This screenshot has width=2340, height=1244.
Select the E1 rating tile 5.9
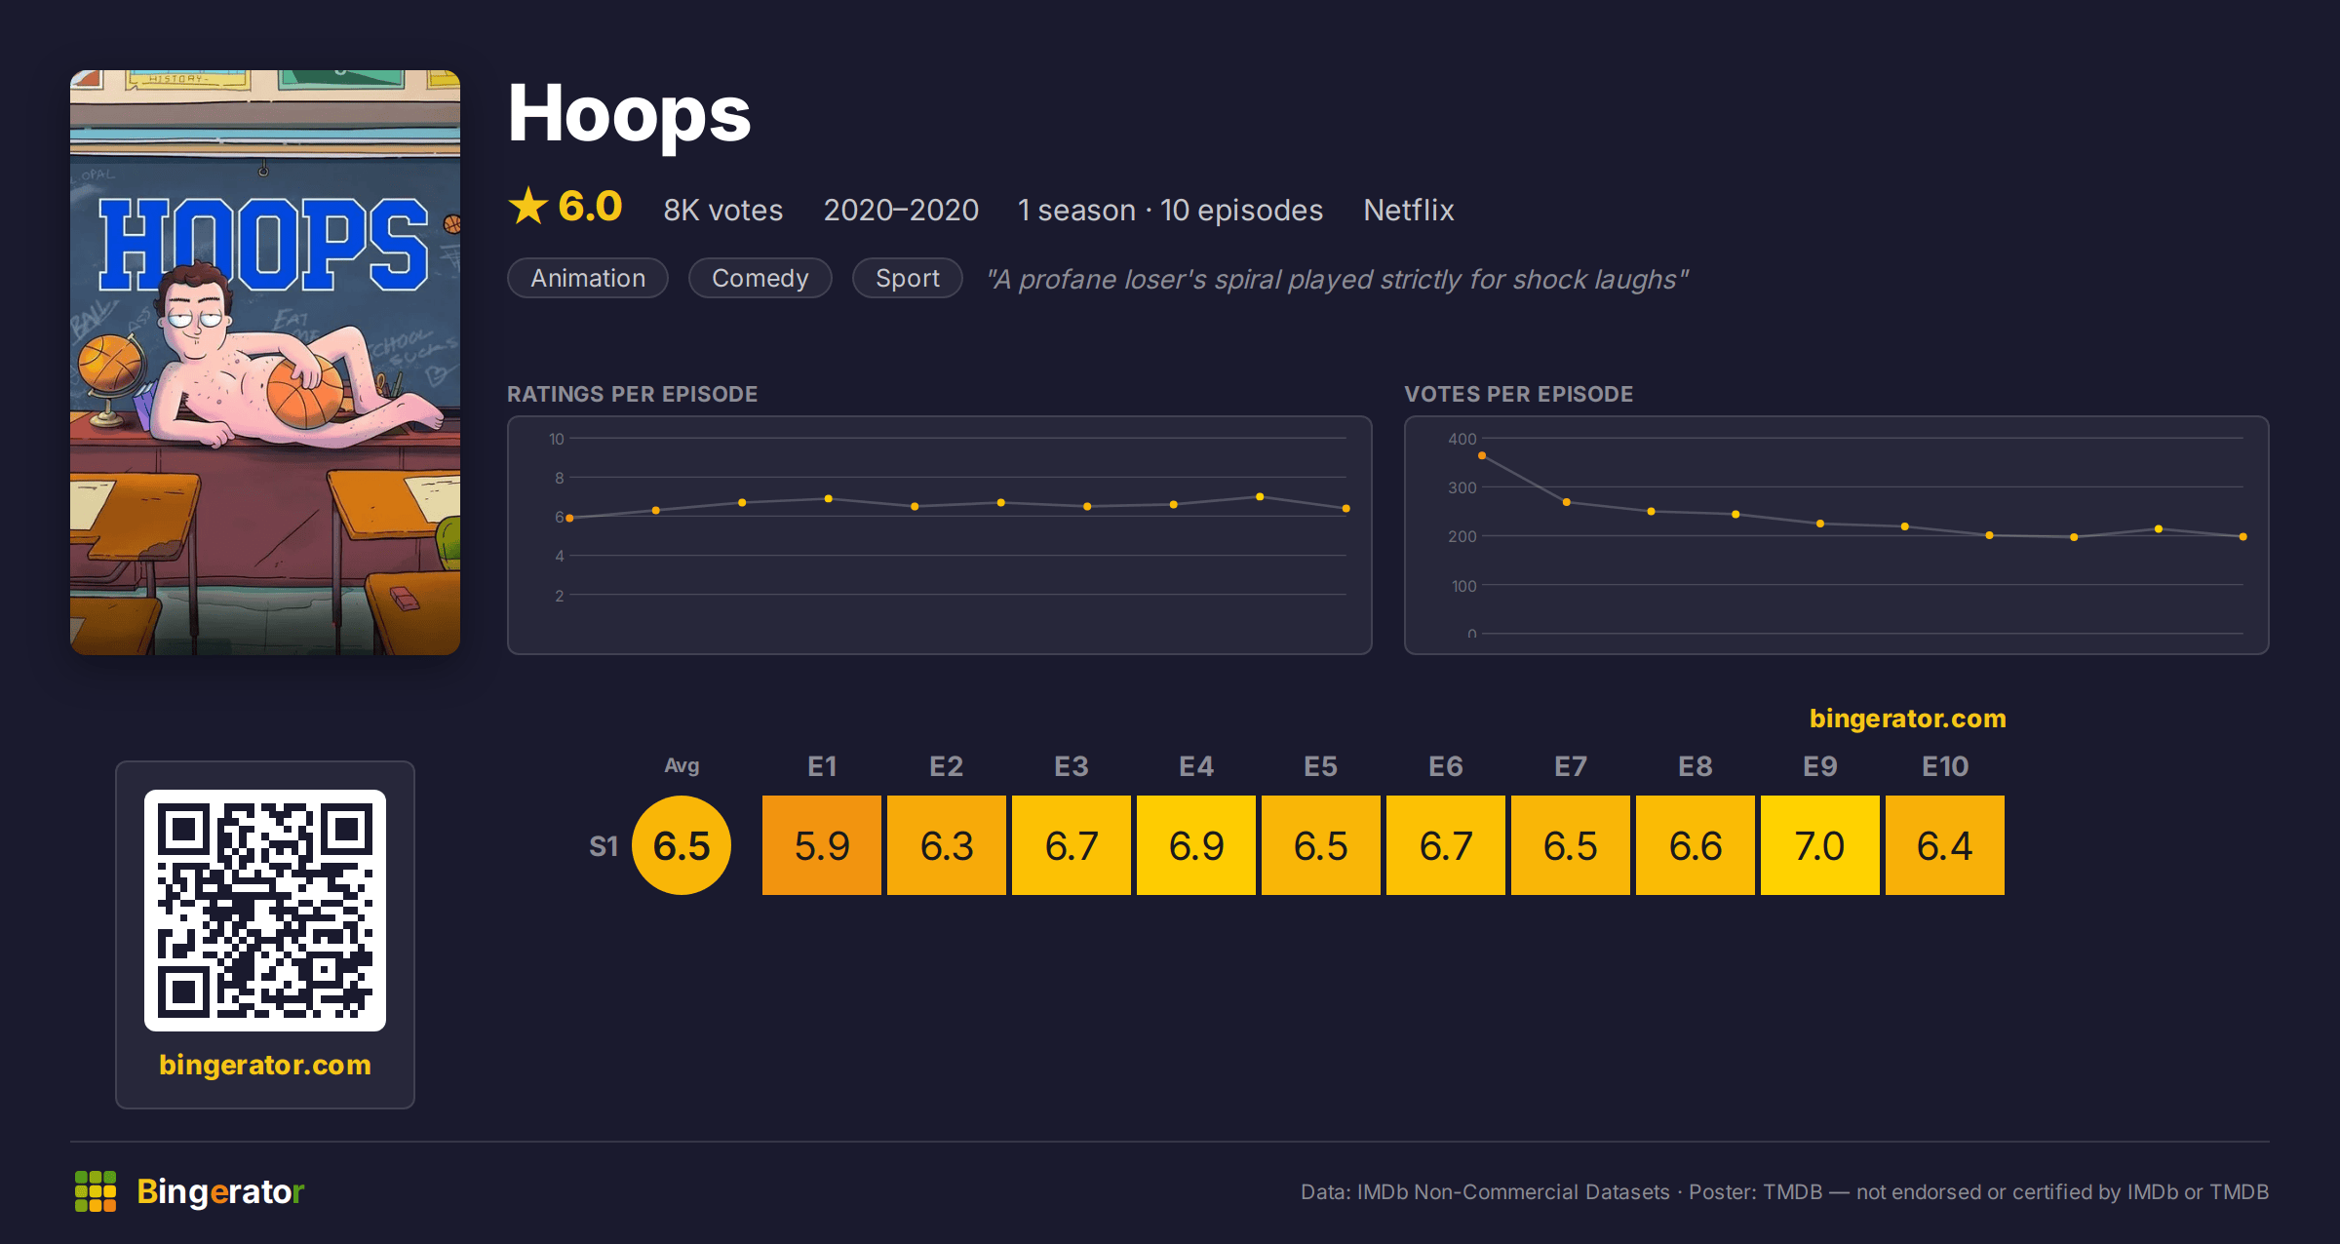pyautogui.click(x=822, y=845)
